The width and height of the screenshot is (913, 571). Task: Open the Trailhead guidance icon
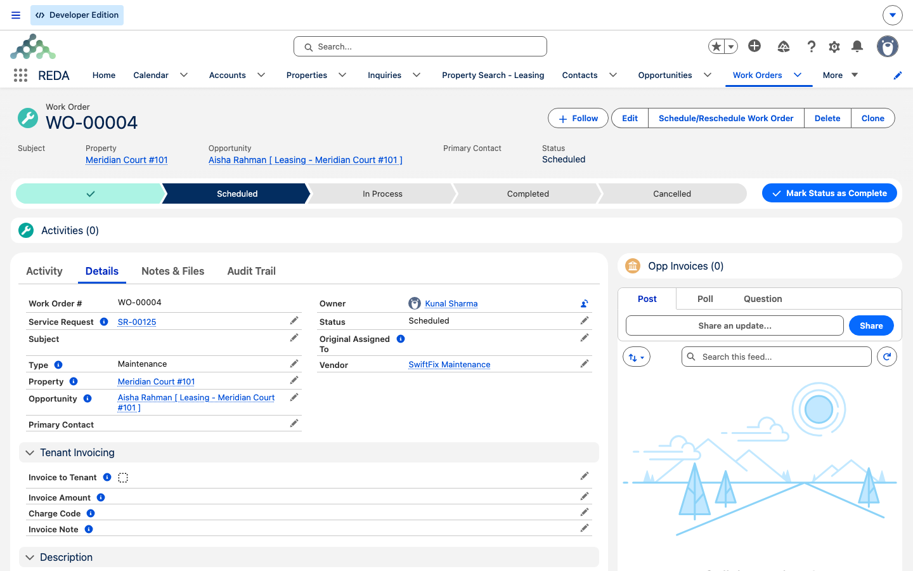coord(784,46)
